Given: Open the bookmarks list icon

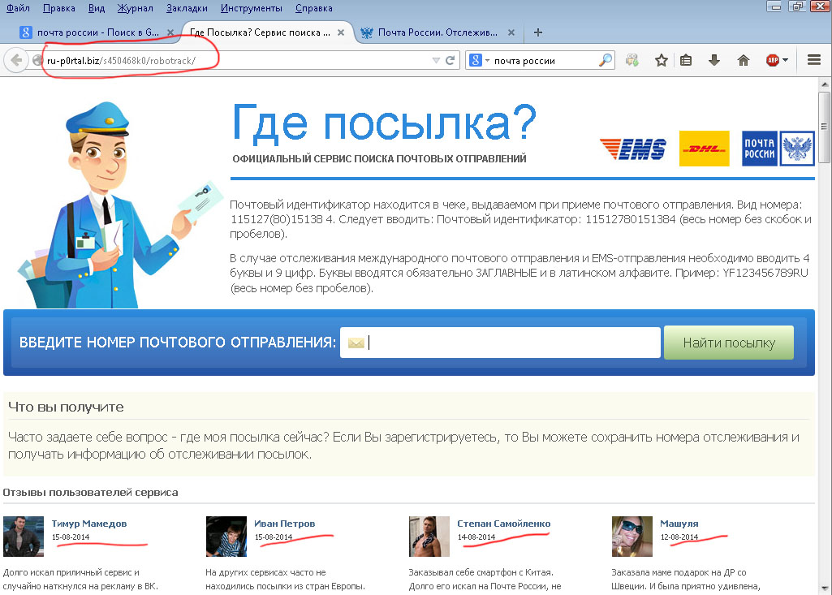Looking at the screenshot, I should click(686, 61).
